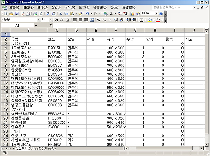Expand the Paste options arrow

[76, 14]
